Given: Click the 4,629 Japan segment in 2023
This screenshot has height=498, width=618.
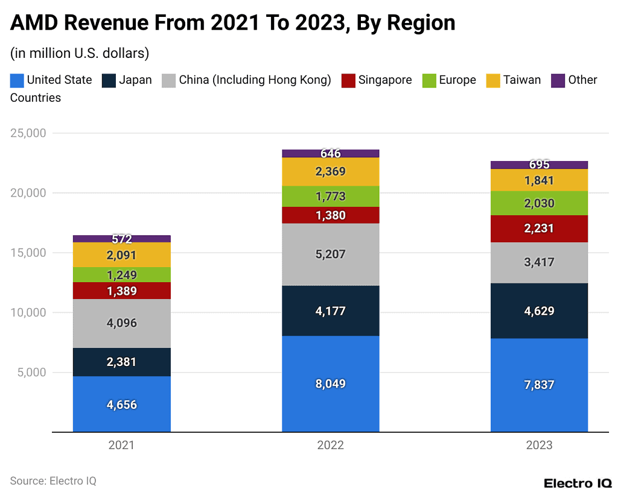Looking at the screenshot, I should [539, 311].
